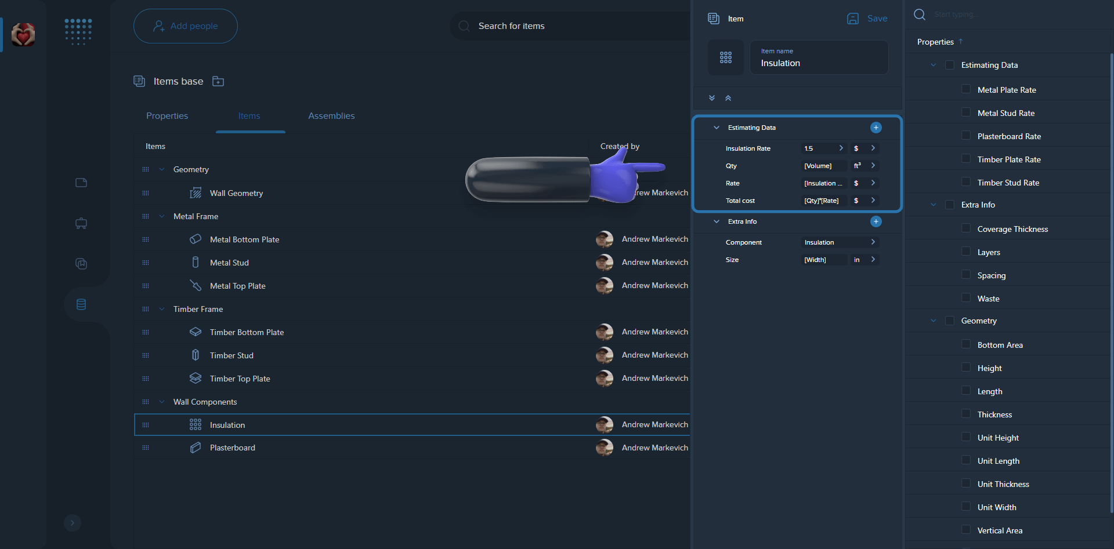This screenshot has width=1114, height=549.
Task: Switch to the Properties tab
Action: pyautogui.click(x=167, y=116)
